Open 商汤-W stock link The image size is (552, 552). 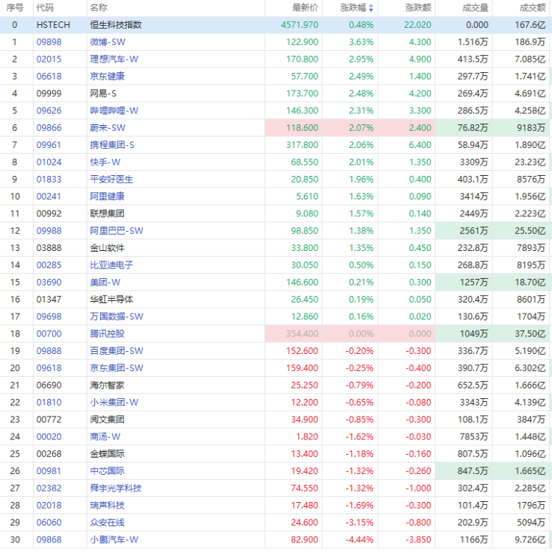tap(105, 436)
